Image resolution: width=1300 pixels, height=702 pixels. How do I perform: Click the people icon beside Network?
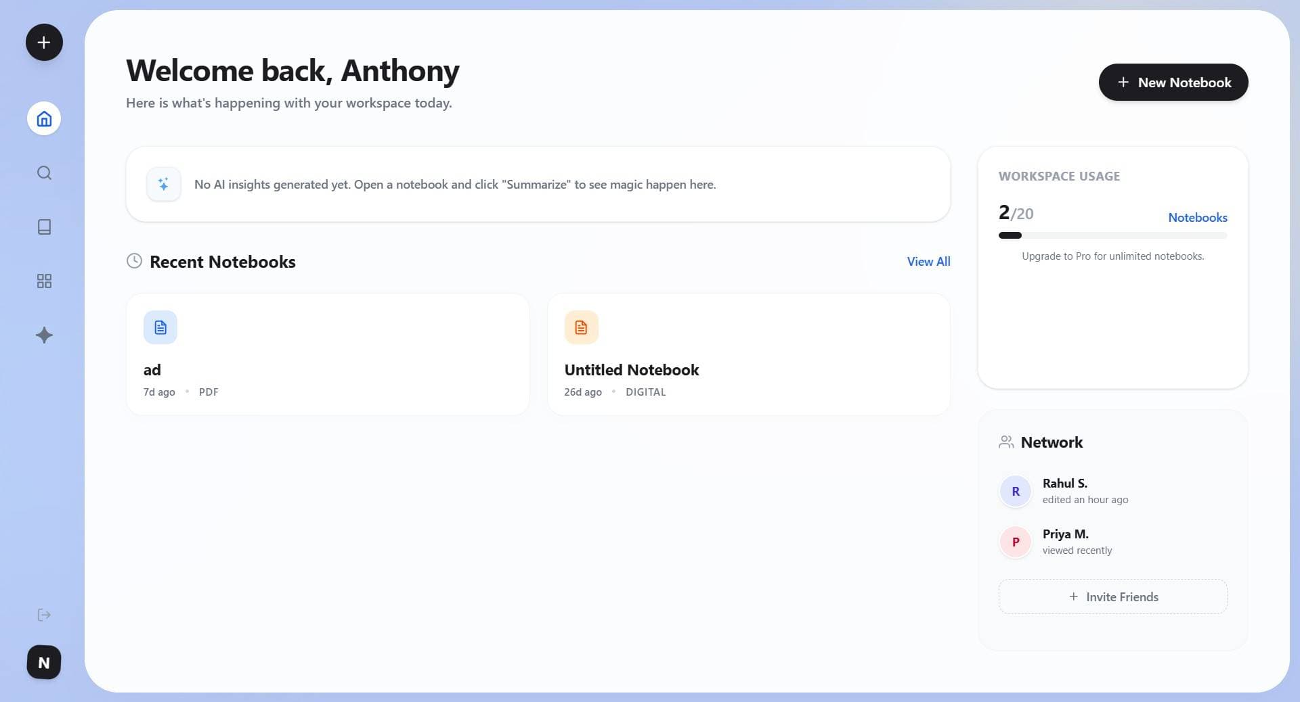tap(1006, 442)
